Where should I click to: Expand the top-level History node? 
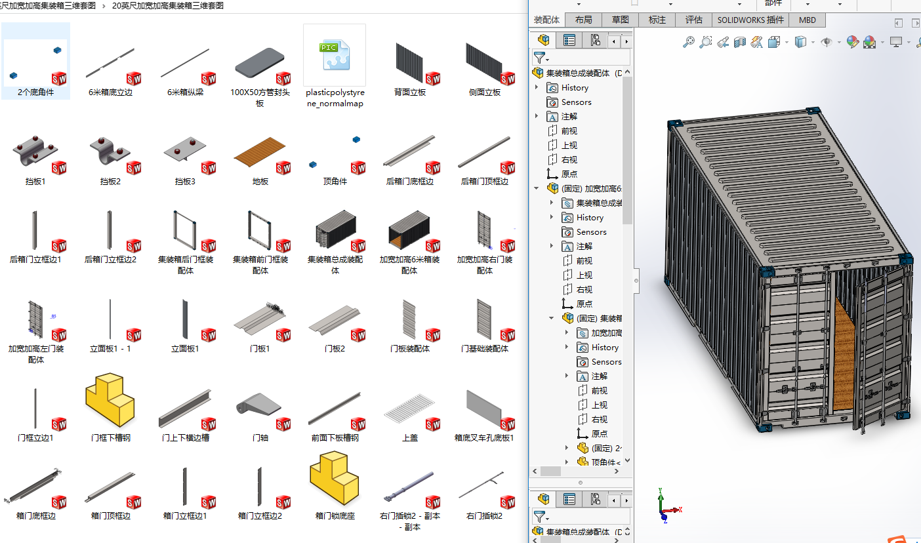(x=537, y=87)
